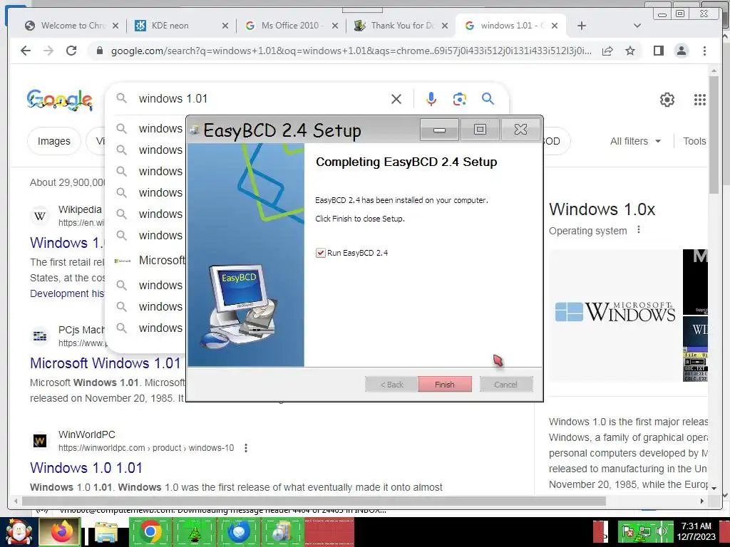Open Firefox from the taskbar
This screenshot has height=547, width=730.
(61, 532)
